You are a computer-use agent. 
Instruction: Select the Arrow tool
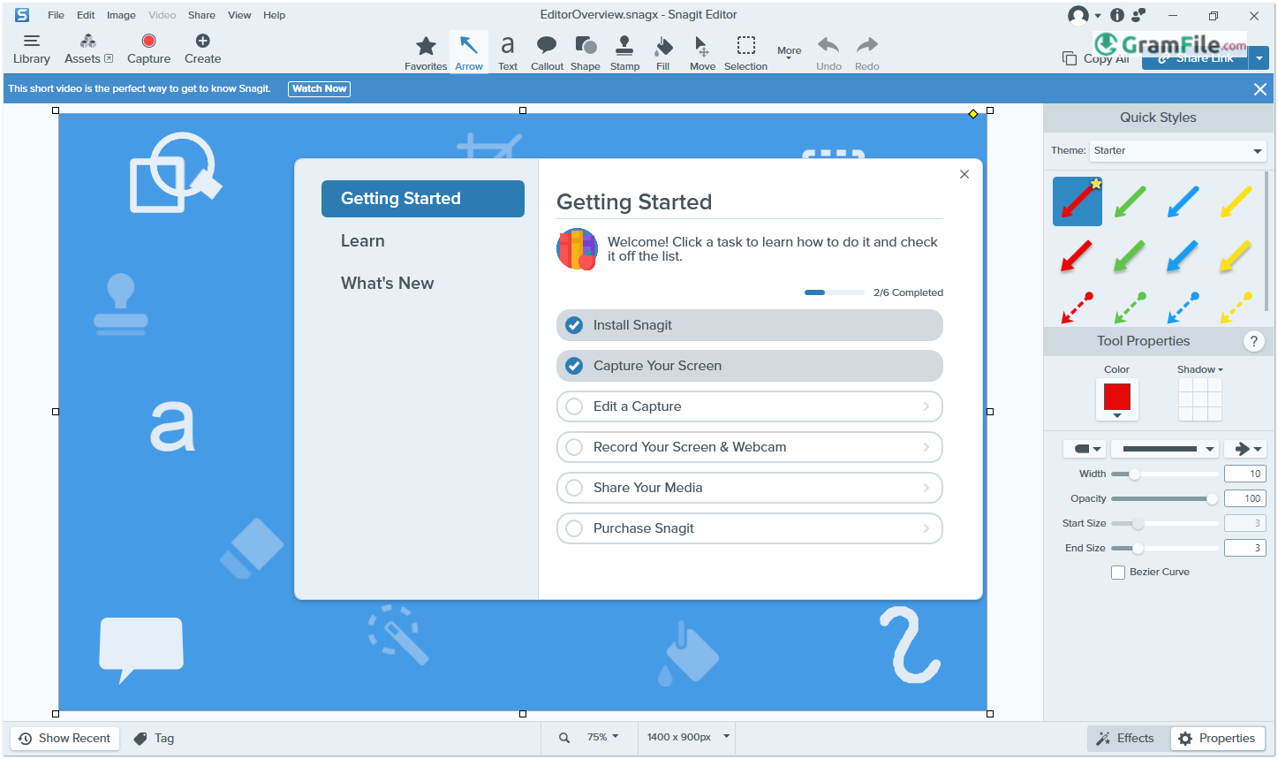[469, 53]
